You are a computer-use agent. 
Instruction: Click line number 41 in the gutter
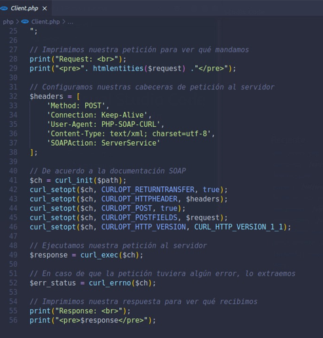(13, 180)
